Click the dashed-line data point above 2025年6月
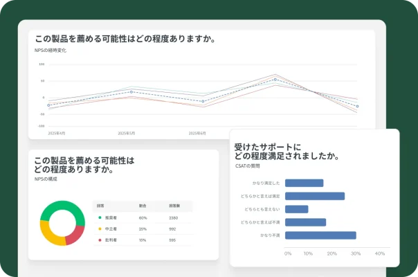Viewport: 418px width, 277px height. tap(203, 101)
